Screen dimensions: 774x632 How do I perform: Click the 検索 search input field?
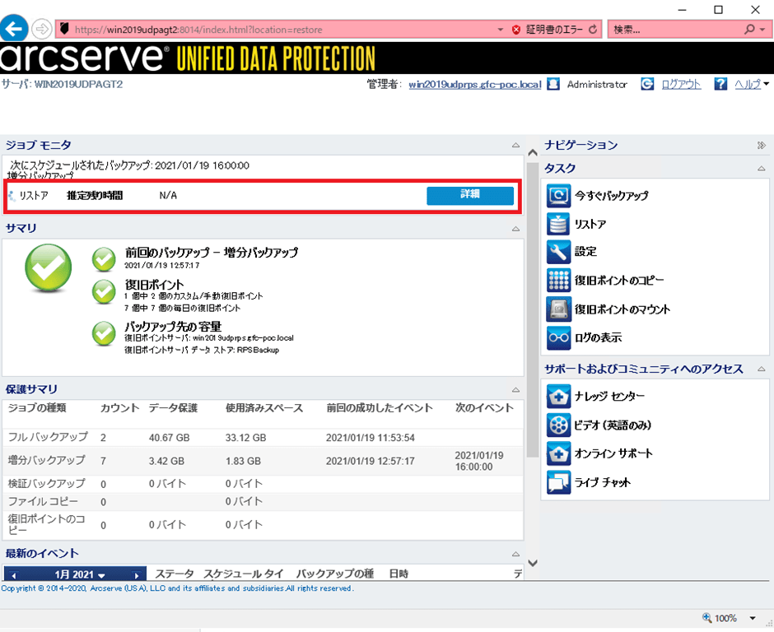coord(675,30)
